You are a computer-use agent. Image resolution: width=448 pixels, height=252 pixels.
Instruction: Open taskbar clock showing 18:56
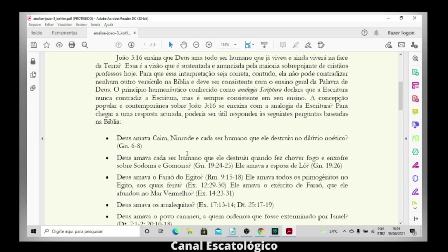pos(396,231)
